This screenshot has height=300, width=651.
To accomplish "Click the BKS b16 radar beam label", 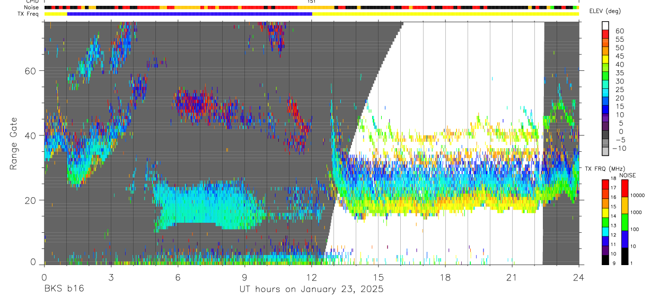I will pos(64,289).
